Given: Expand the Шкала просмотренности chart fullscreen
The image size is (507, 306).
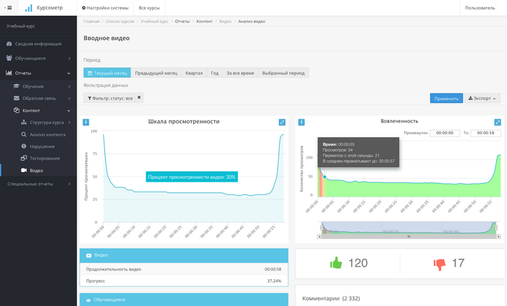Looking at the screenshot, I should pyautogui.click(x=282, y=122).
